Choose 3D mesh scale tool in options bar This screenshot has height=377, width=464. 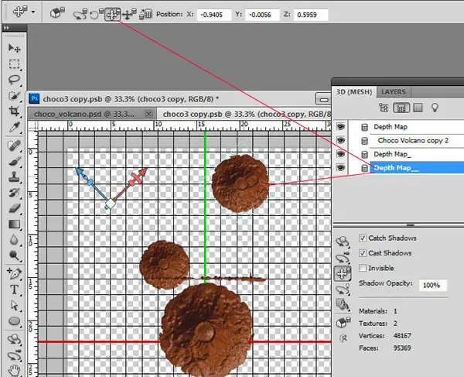pos(145,14)
